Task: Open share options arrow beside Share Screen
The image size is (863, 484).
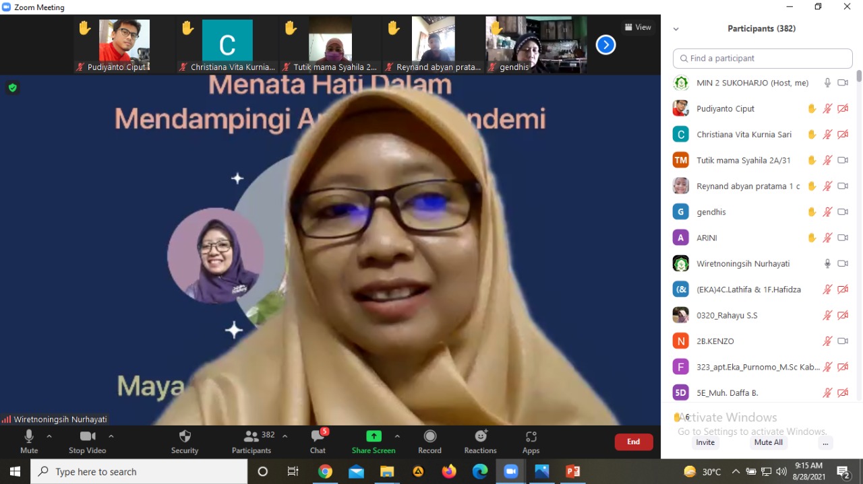Action: coord(397,436)
